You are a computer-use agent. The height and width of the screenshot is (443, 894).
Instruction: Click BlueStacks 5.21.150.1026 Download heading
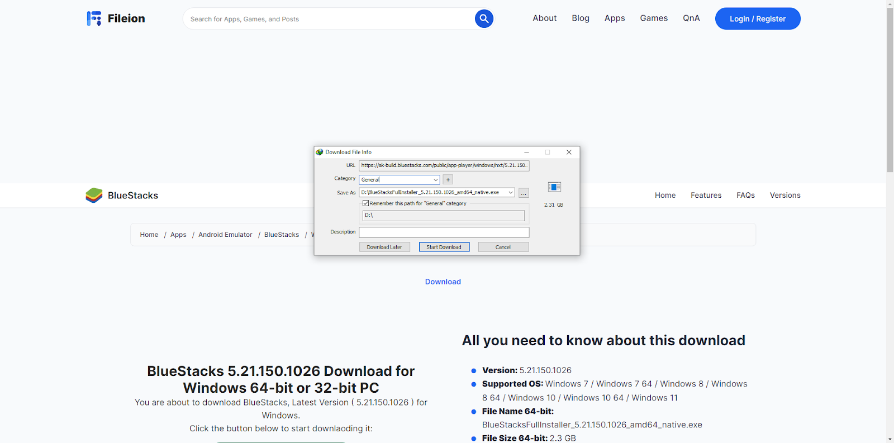(x=281, y=379)
